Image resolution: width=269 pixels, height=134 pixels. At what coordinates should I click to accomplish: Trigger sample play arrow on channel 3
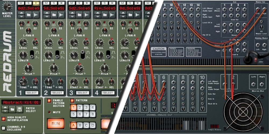pyautogui.click(x=87, y=3)
